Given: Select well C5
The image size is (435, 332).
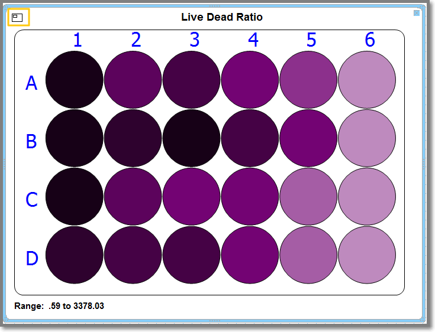Looking at the screenshot, I should pos(308,197).
